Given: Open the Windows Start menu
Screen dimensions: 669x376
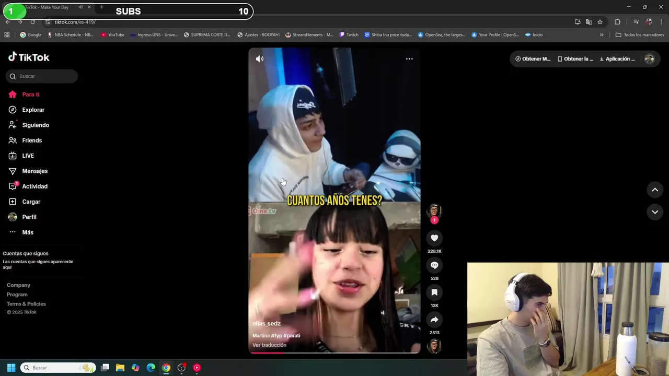Looking at the screenshot, I should pyautogui.click(x=11, y=368).
